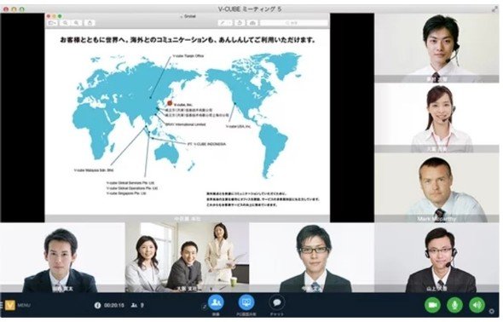
Task: Start PC screen sharing
Action: pos(246,302)
